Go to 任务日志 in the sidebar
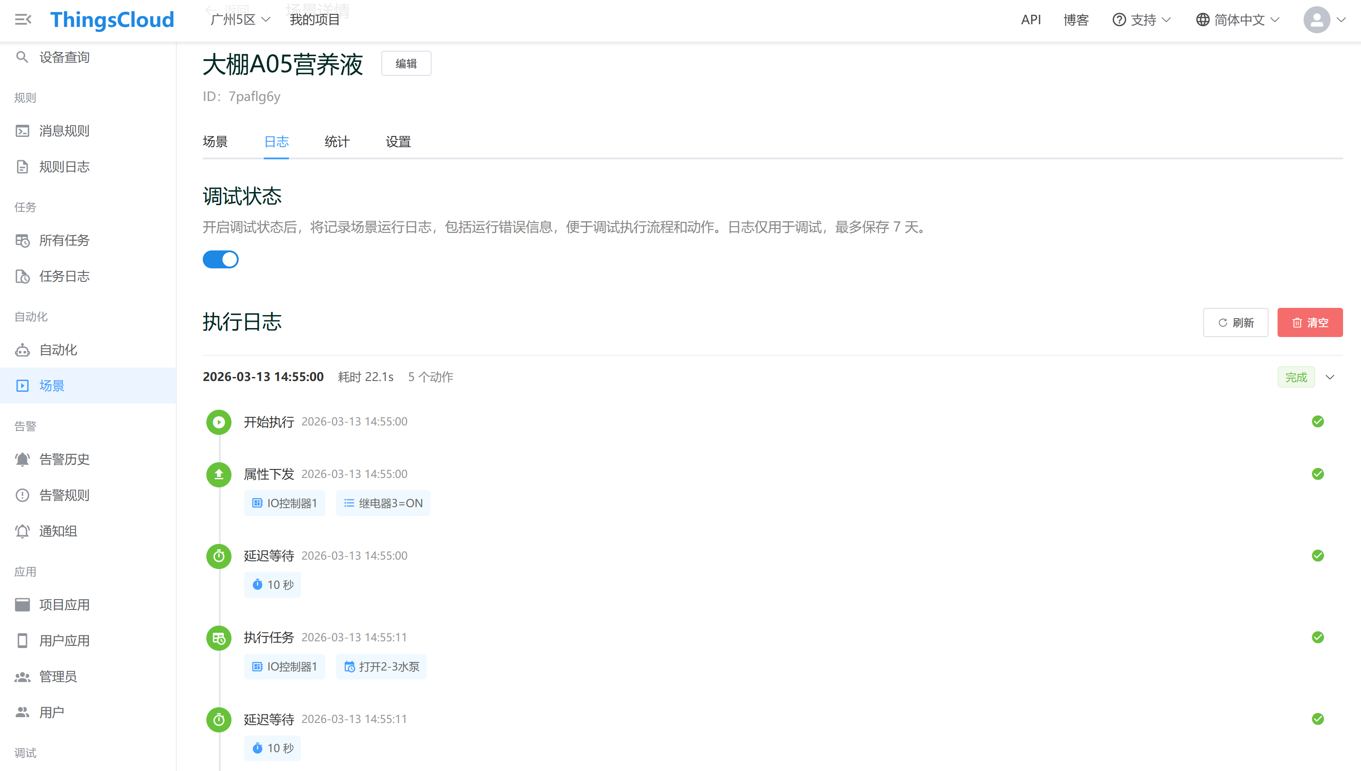Screen dimensions: 1361x771 64,276
